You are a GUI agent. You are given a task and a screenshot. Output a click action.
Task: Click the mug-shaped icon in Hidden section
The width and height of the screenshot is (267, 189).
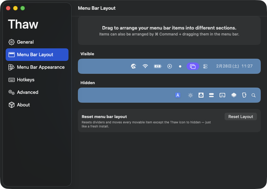coord(244,95)
